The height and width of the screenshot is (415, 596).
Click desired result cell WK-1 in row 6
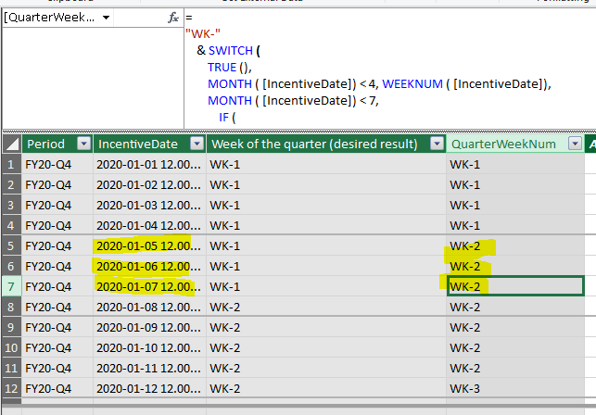coord(326,267)
